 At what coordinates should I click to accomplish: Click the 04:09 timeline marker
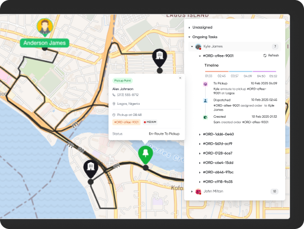coord(248,76)
